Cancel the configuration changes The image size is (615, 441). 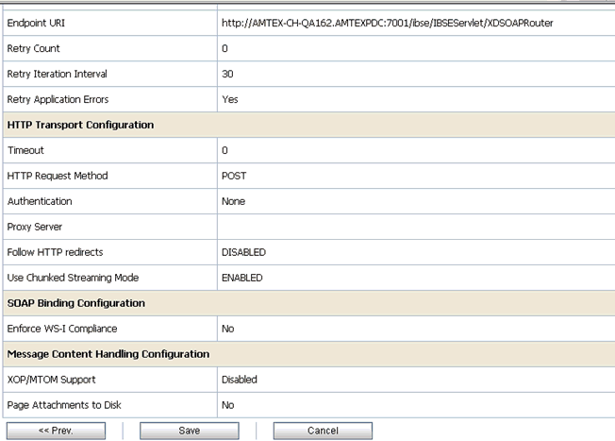(x=323, y=431)
